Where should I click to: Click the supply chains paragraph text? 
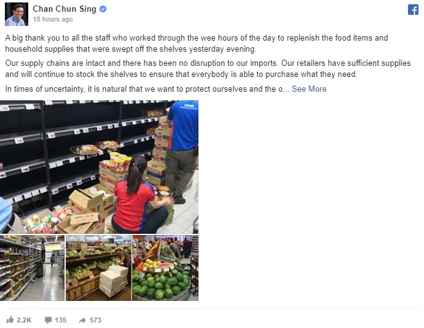click(208, 68)
